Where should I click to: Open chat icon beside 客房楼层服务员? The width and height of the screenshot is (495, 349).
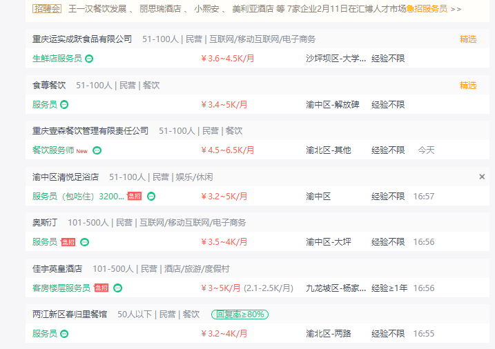118,288
